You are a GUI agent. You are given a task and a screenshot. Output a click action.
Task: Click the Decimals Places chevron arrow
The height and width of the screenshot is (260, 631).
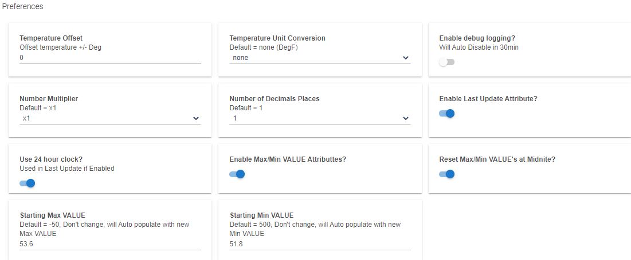pyautogui.click(x=406, y=118)
